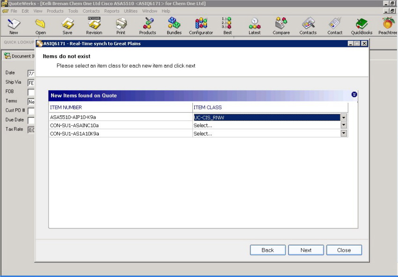Click the Next button
Viewport: 398px width, 277px height.
[x=306, y=250]
